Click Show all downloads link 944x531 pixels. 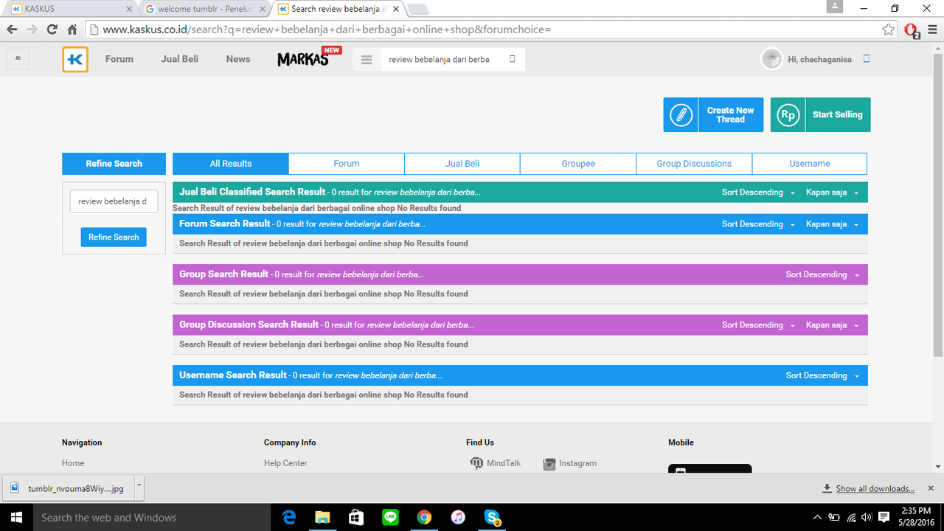tap(875, 488)
